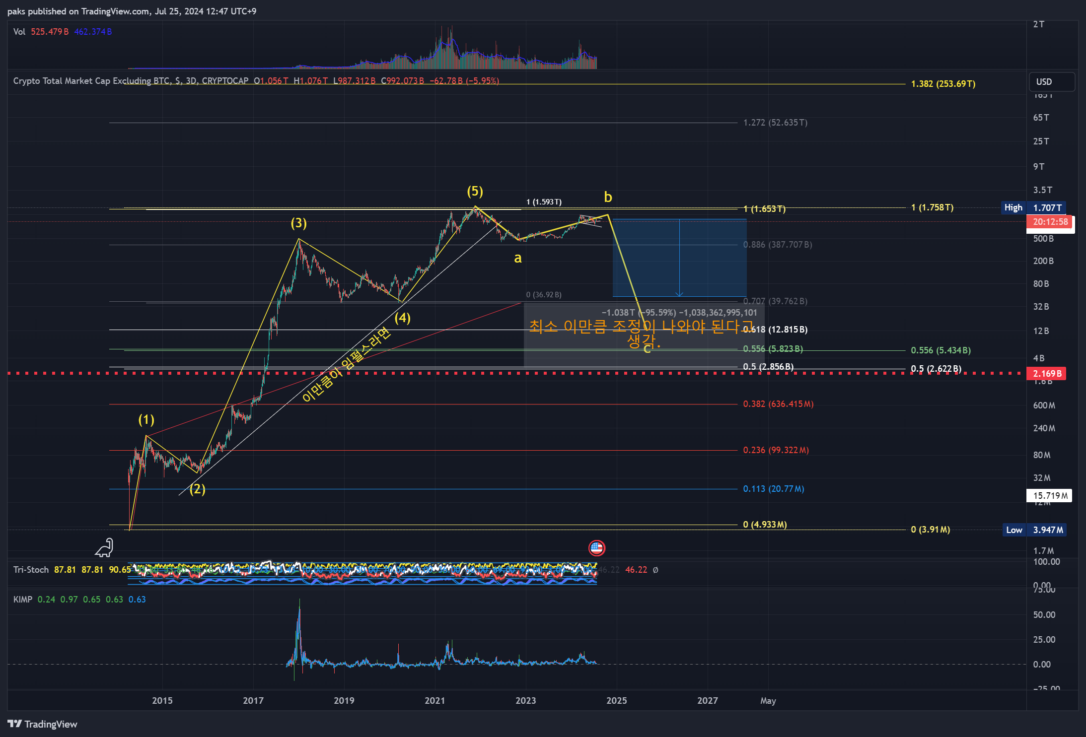Image resolution: width=1086 pixels, height=737 pixels.
Task: Open the TradingView logo link
Action: point(43,724)
